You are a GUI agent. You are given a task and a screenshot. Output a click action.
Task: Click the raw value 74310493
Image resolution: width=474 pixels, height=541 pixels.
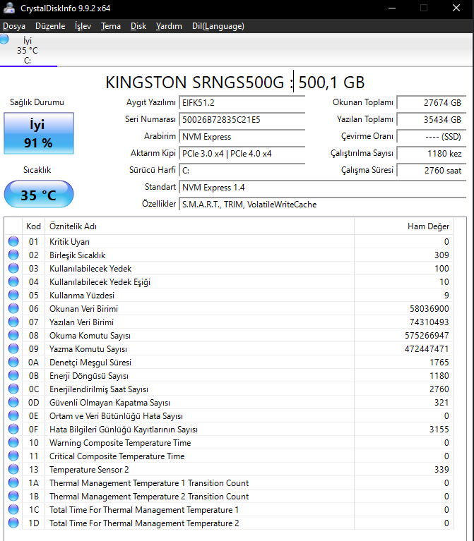point(429,322)
